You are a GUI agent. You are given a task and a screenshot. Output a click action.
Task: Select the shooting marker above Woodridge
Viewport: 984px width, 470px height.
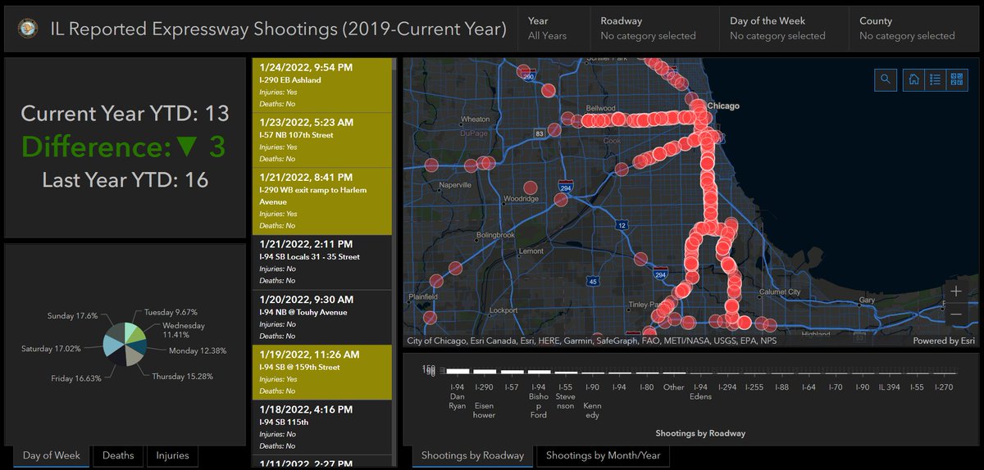pos(530,188)
